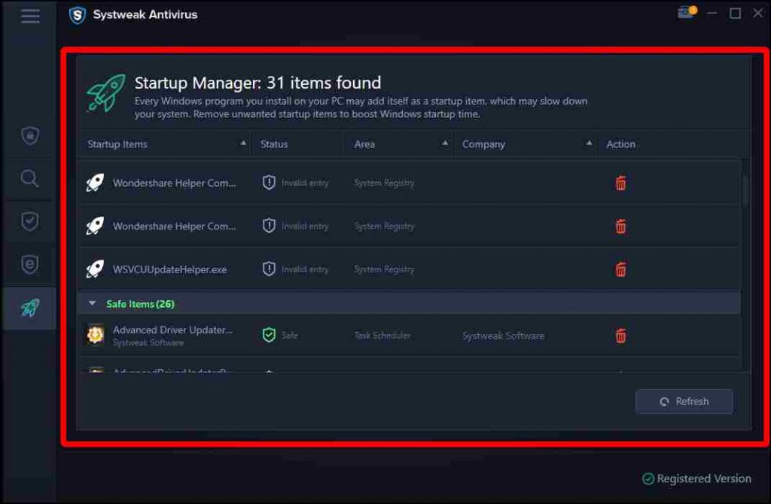Click the Action column header

click(x=620, y=144)
